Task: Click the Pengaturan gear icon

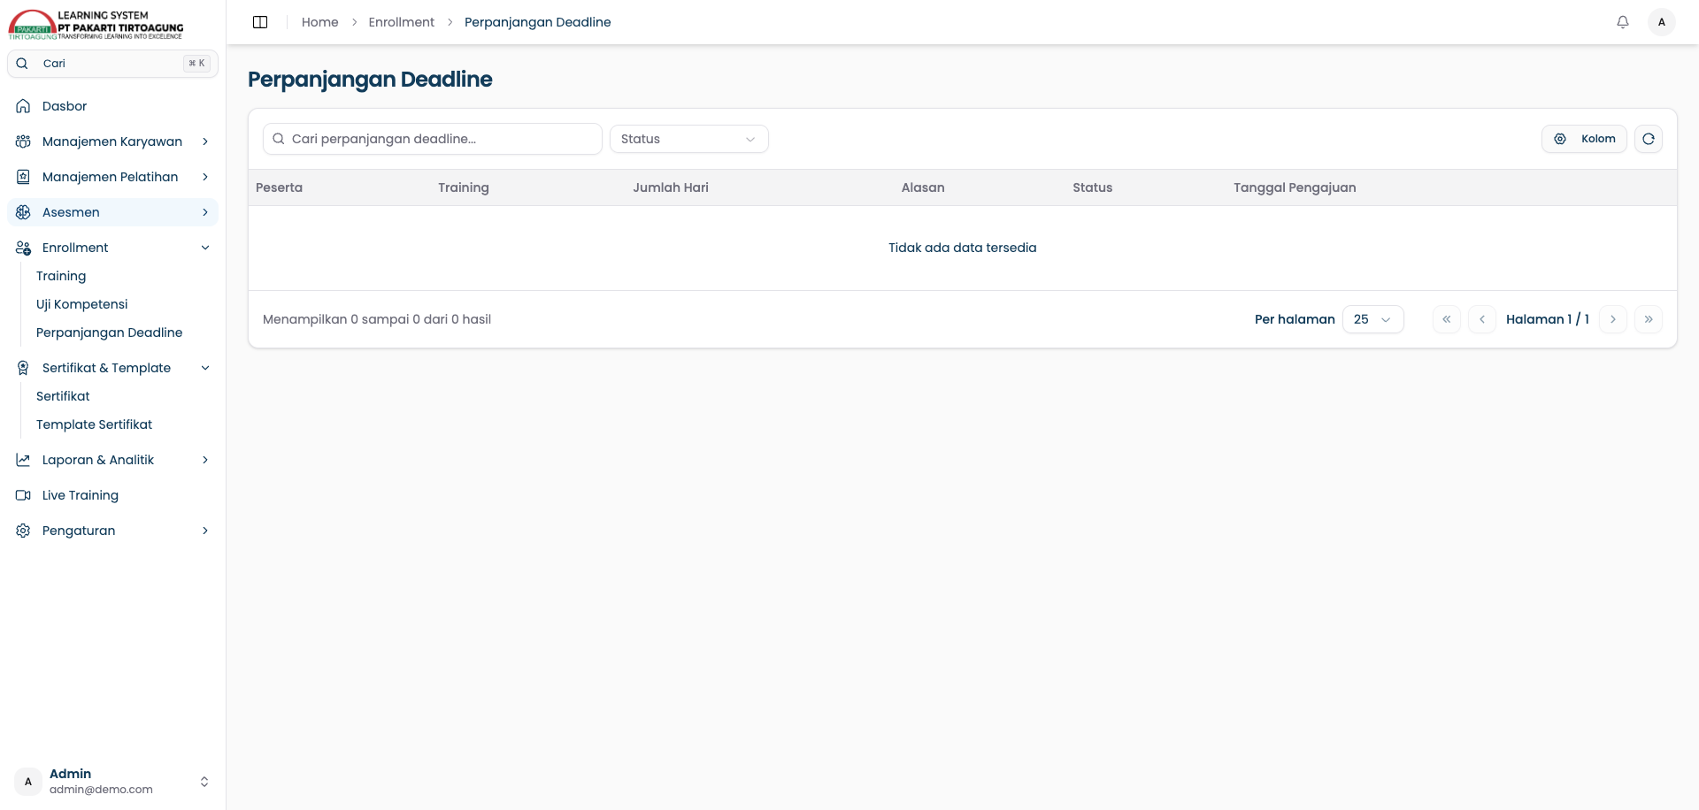Action: pyautogui.click(x=23, y=531)
